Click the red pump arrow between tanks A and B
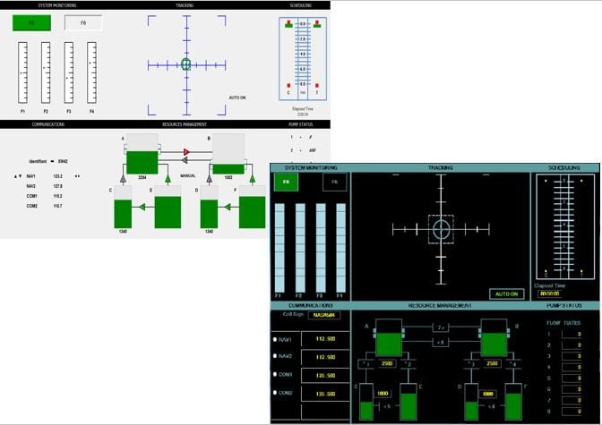602x425 pixels. pos(185,152)
